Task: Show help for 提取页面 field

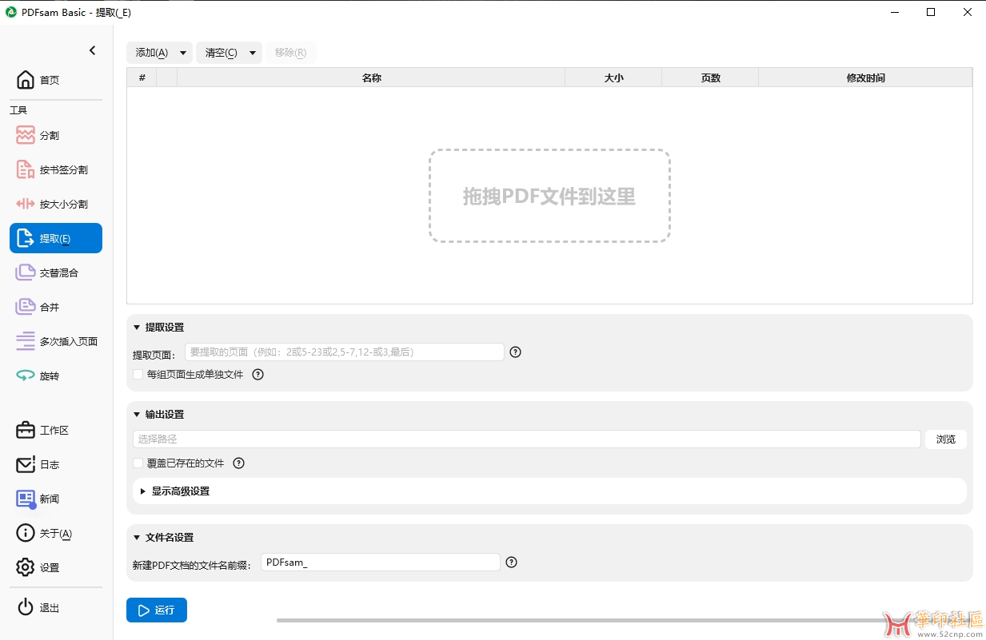Action: click(x=515, y=352)
